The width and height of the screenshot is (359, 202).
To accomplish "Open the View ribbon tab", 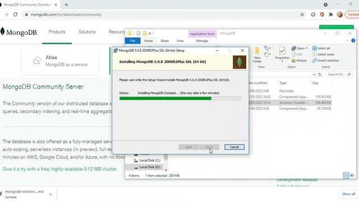I will [180, 41].
